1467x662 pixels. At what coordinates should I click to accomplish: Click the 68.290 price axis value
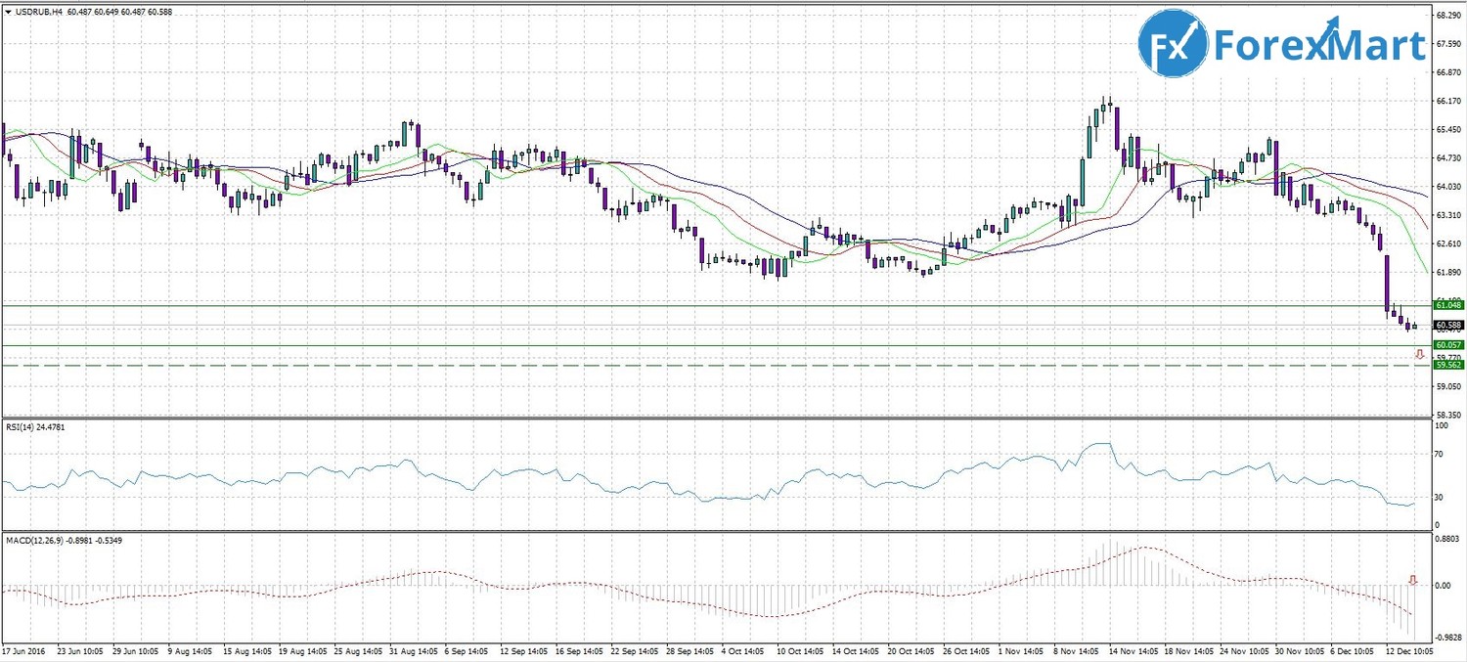1448,15
